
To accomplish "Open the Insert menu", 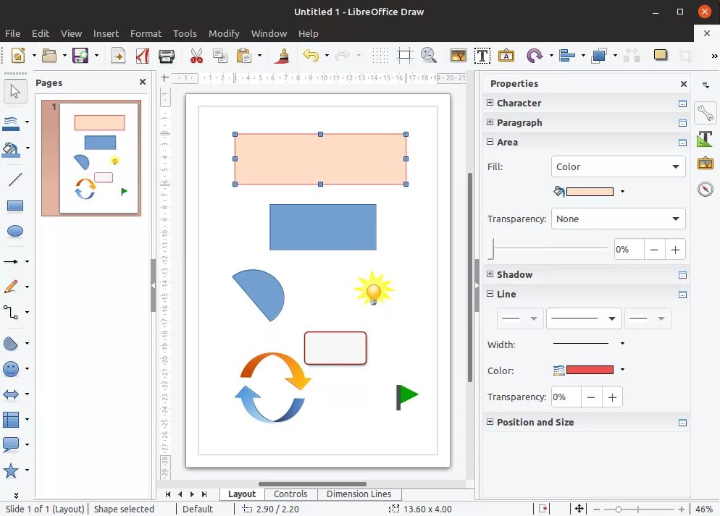I will (x=106, y=33).
